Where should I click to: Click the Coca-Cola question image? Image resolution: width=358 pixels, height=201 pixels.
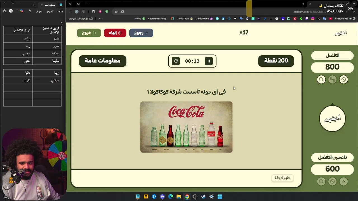click(186, 127)
